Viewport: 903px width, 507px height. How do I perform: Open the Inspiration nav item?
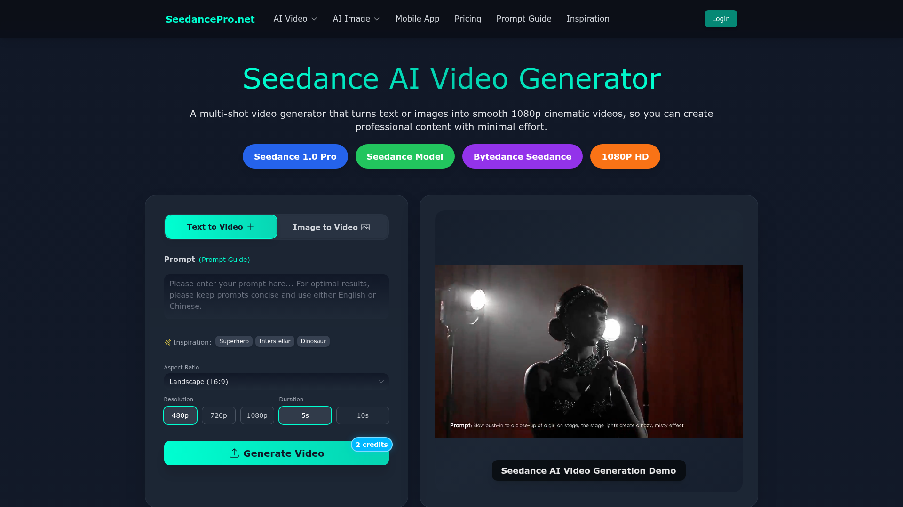(x=588, y=19)
